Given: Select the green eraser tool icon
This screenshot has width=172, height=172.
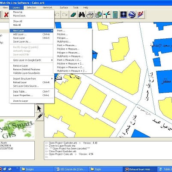Looking at the screenshot, I should click(73, 15).
